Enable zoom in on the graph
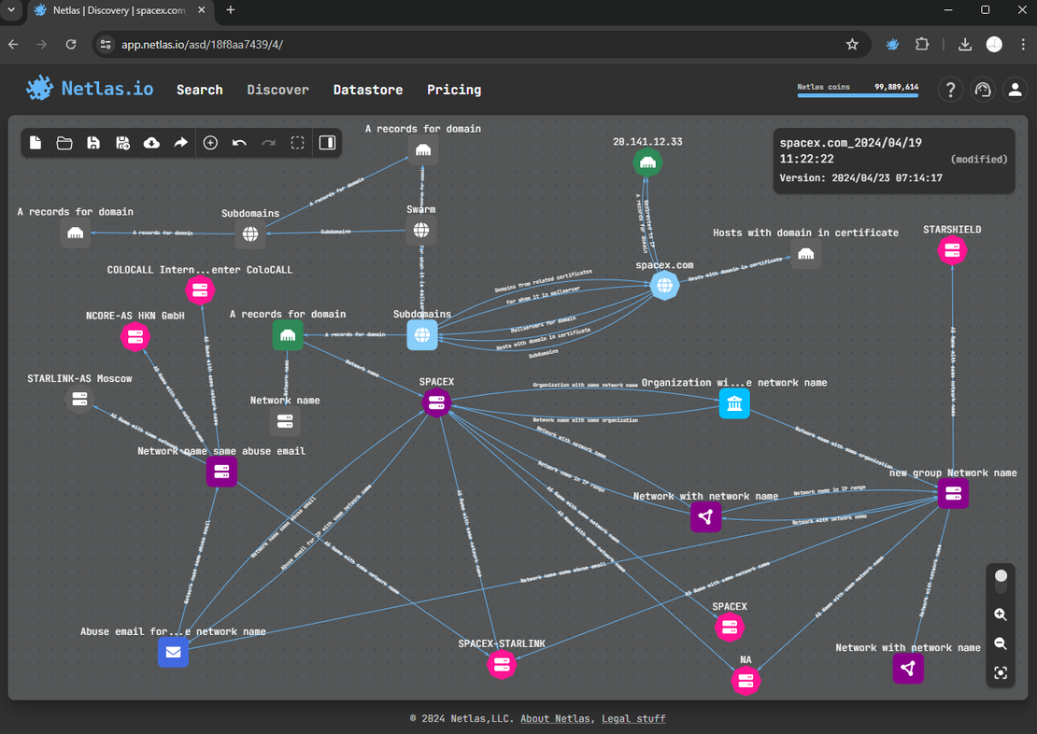 point(1001,614)
